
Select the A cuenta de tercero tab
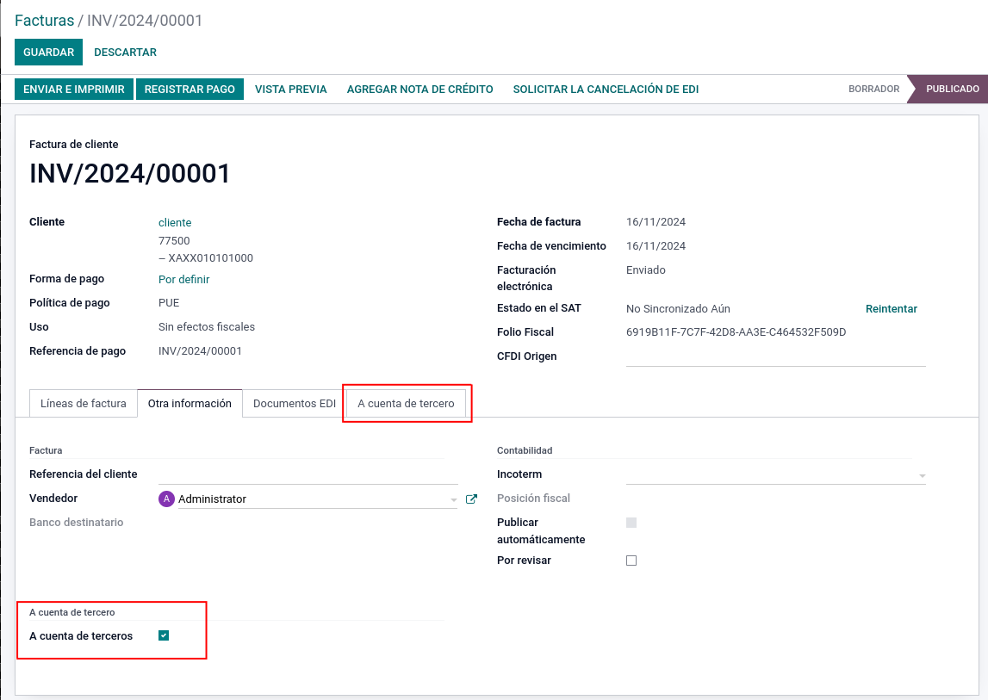[x=406, y=403]
